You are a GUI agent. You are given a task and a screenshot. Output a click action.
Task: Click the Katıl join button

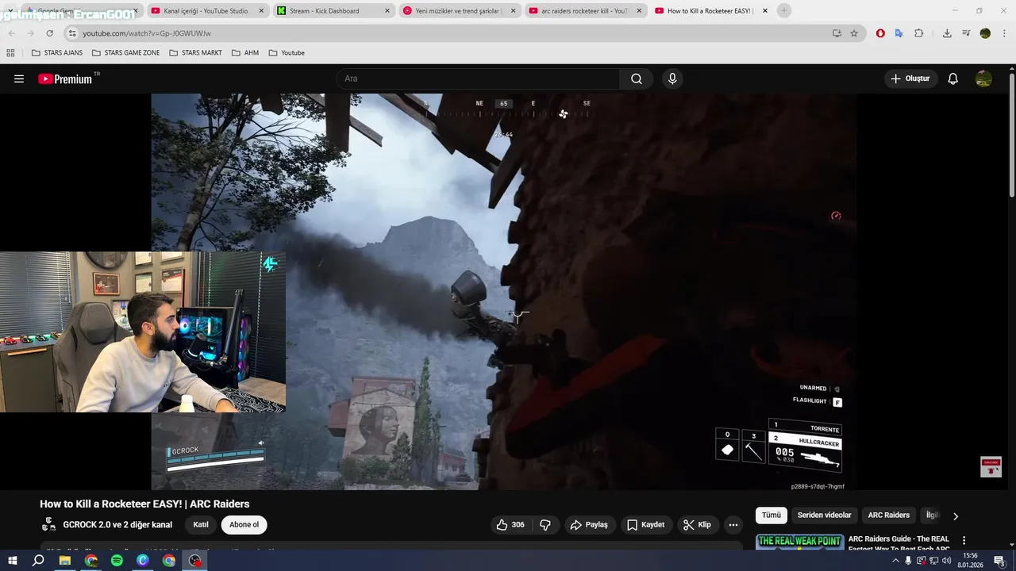pos(201,524)
